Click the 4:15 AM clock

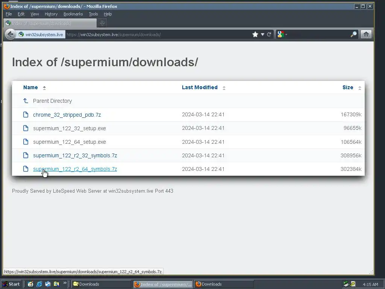pos(370,284)
